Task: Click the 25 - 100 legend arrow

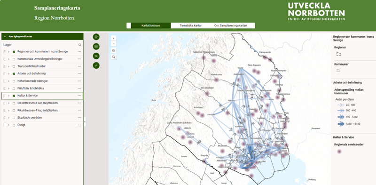Action: [x=340, y=105]
